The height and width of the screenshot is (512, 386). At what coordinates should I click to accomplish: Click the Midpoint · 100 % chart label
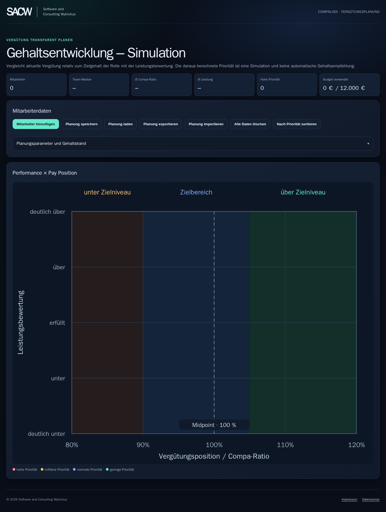(x=214, y=425)
